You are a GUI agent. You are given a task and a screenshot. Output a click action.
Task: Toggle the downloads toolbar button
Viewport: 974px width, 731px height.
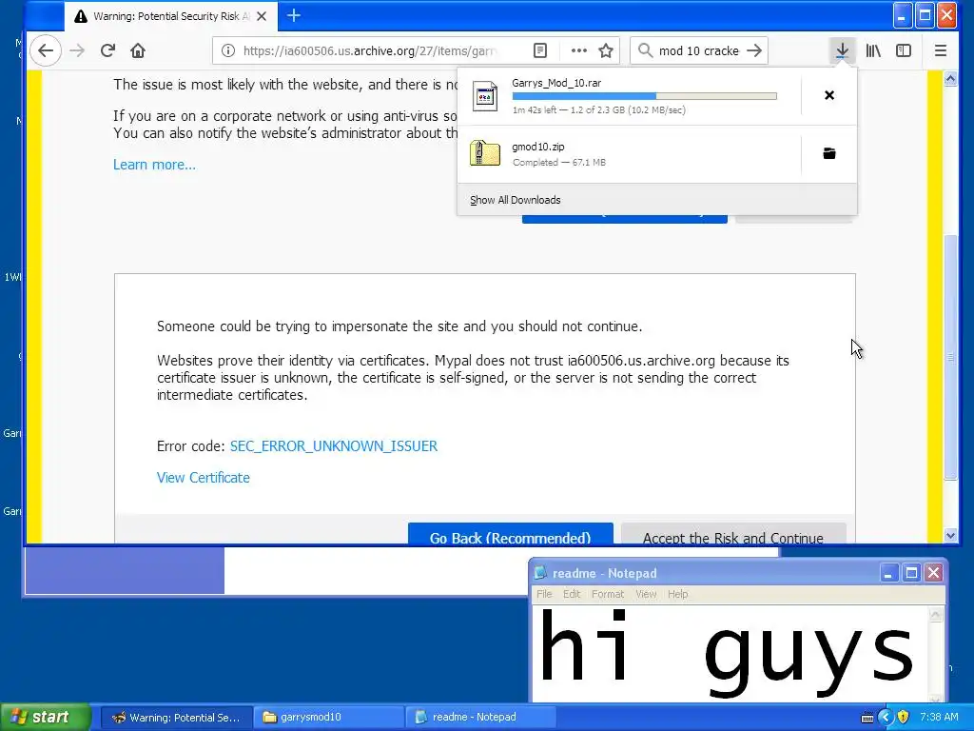tap(842, 50)
